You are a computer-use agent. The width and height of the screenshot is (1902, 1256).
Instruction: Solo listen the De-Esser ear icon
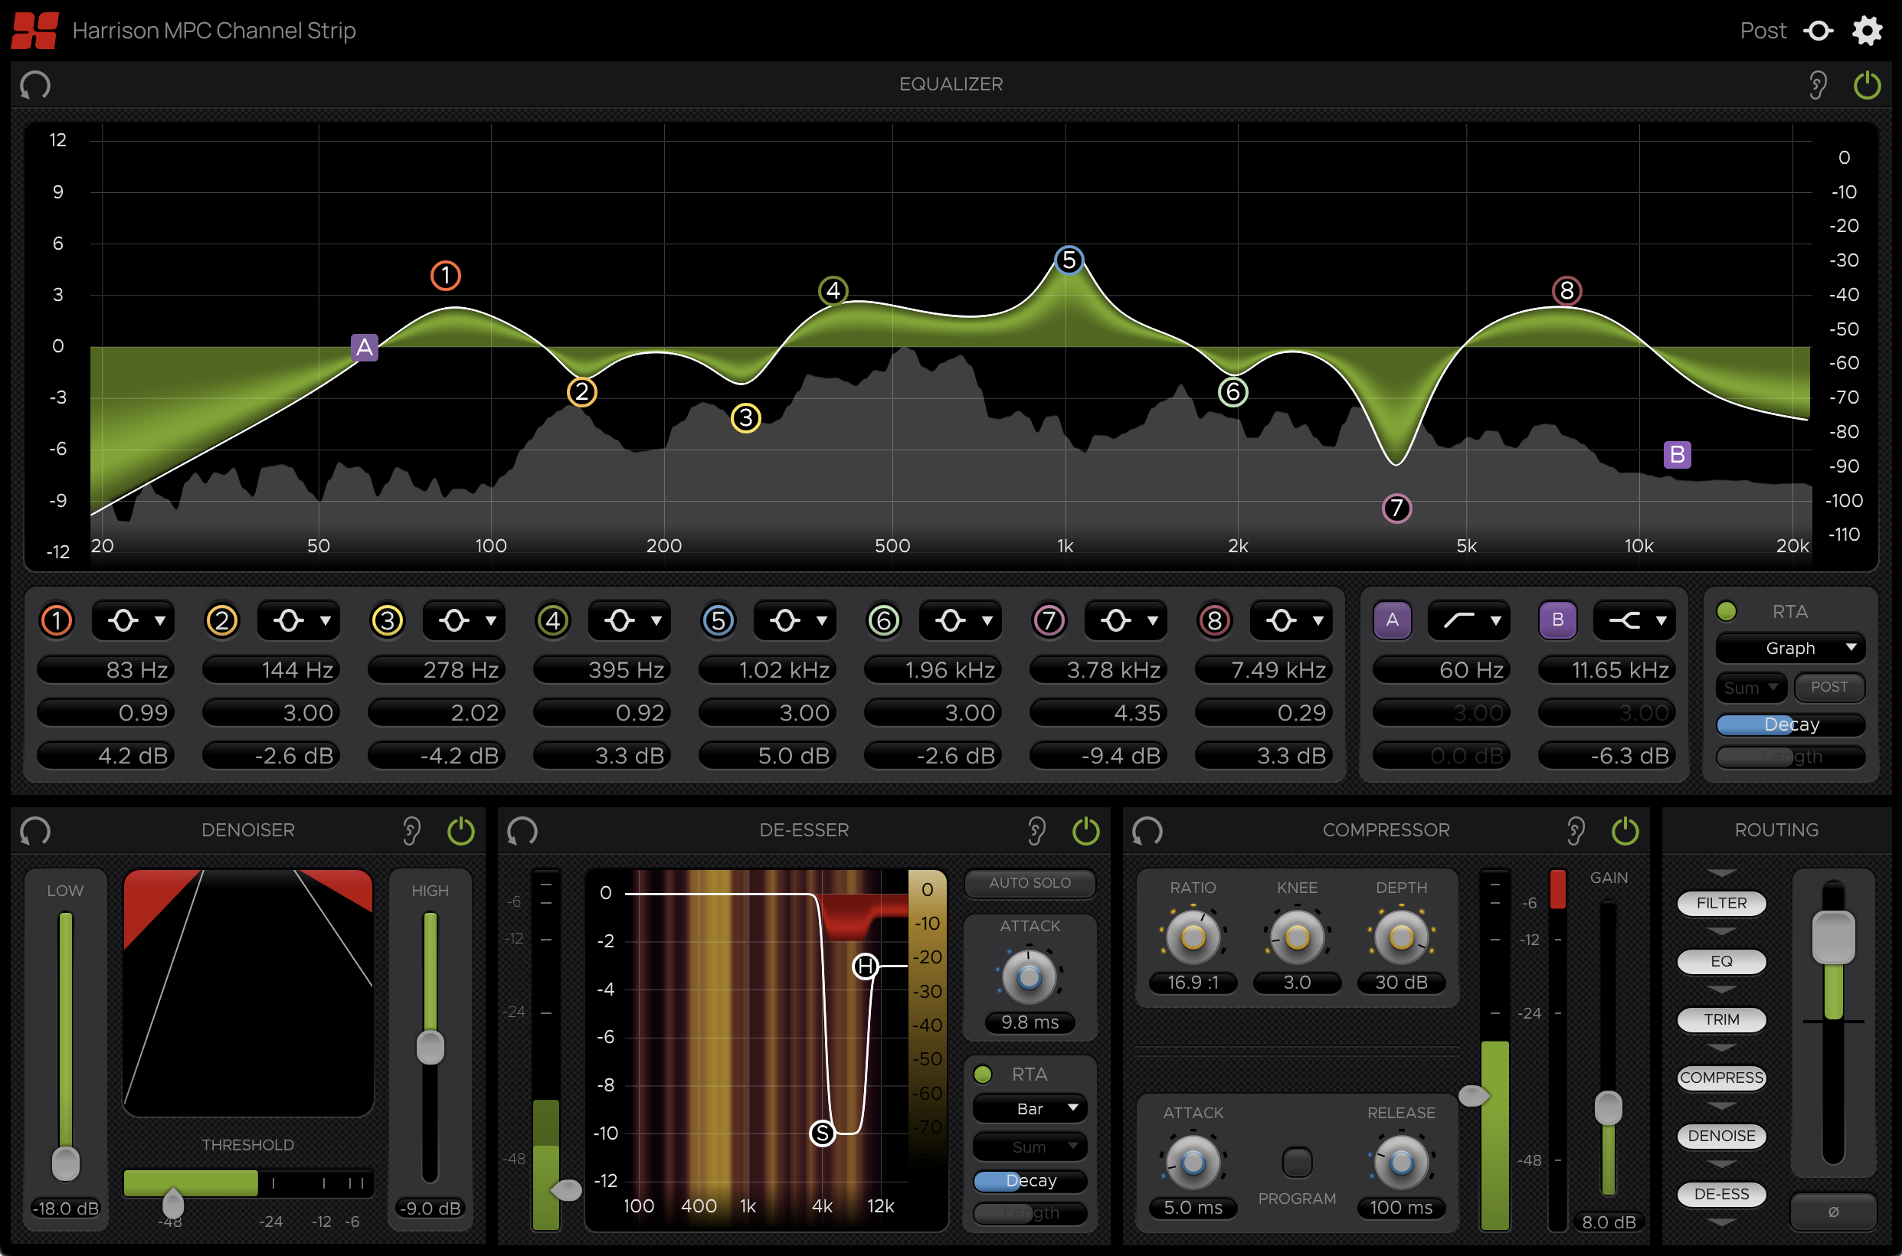coord(1036,831)
